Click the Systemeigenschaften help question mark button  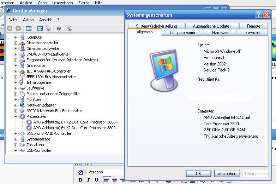258,15
